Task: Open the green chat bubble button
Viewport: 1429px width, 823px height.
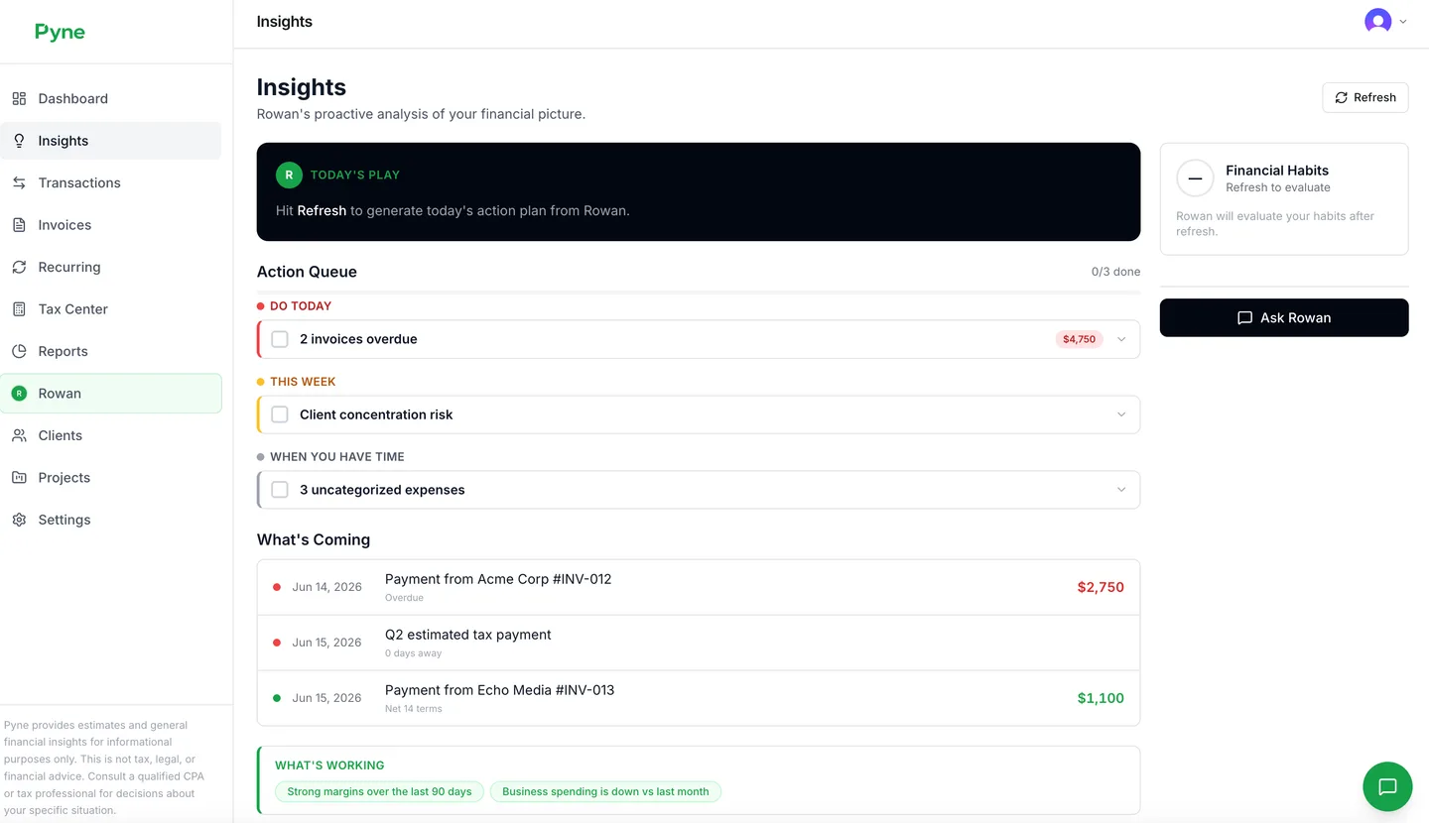Action: pyautogui.click(x=1387, y=786)
